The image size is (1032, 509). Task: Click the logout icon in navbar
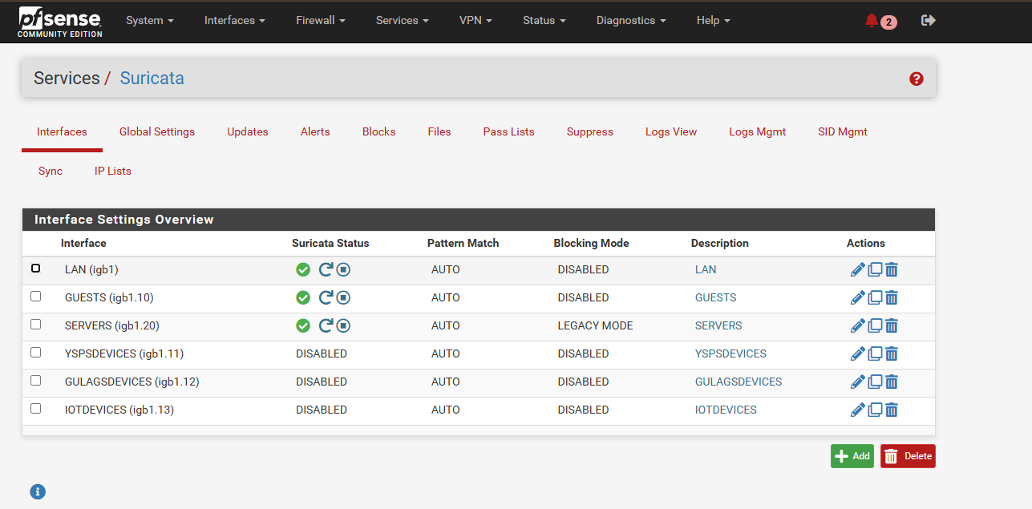coord(929,21)
